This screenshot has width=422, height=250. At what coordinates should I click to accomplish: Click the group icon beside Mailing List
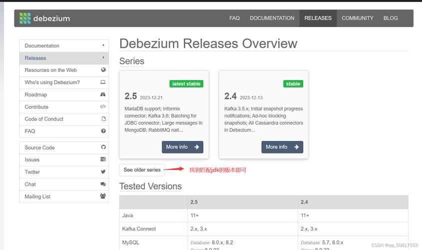tap(103, 196)
